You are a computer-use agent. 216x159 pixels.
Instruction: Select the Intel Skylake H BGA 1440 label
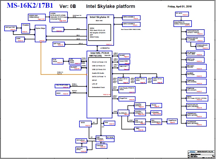click(99, 18)
